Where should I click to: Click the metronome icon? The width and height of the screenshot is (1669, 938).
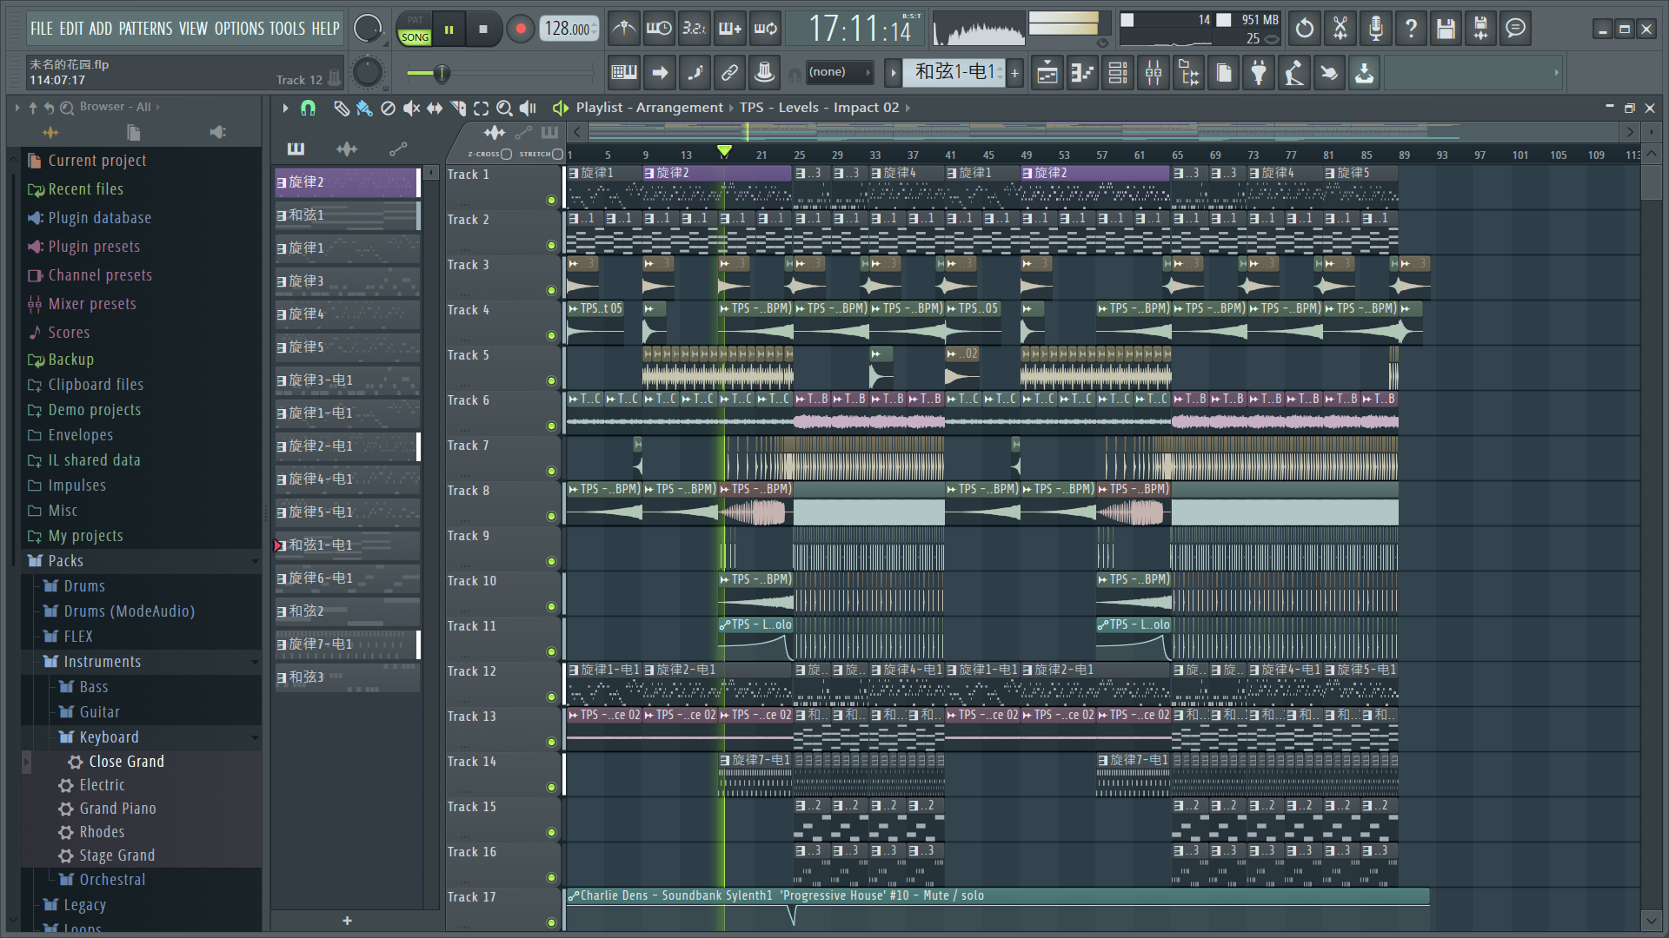624,29
